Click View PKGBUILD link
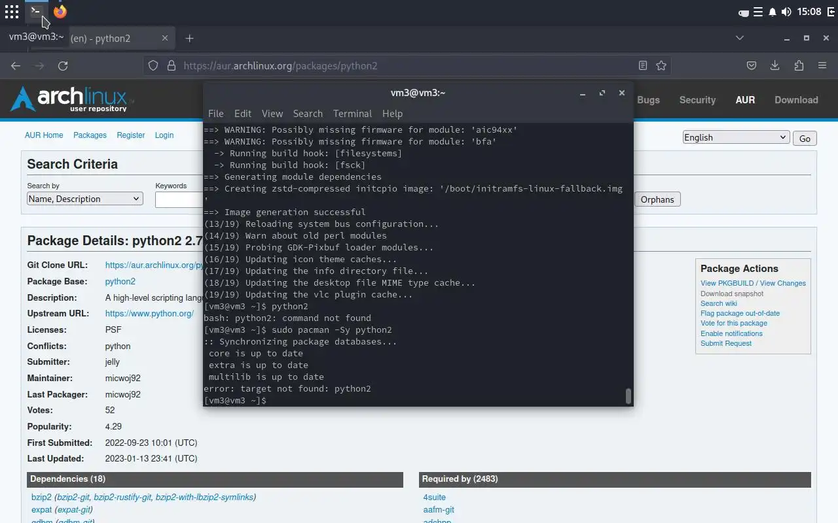Screen dimensions: 838x523 727,283
